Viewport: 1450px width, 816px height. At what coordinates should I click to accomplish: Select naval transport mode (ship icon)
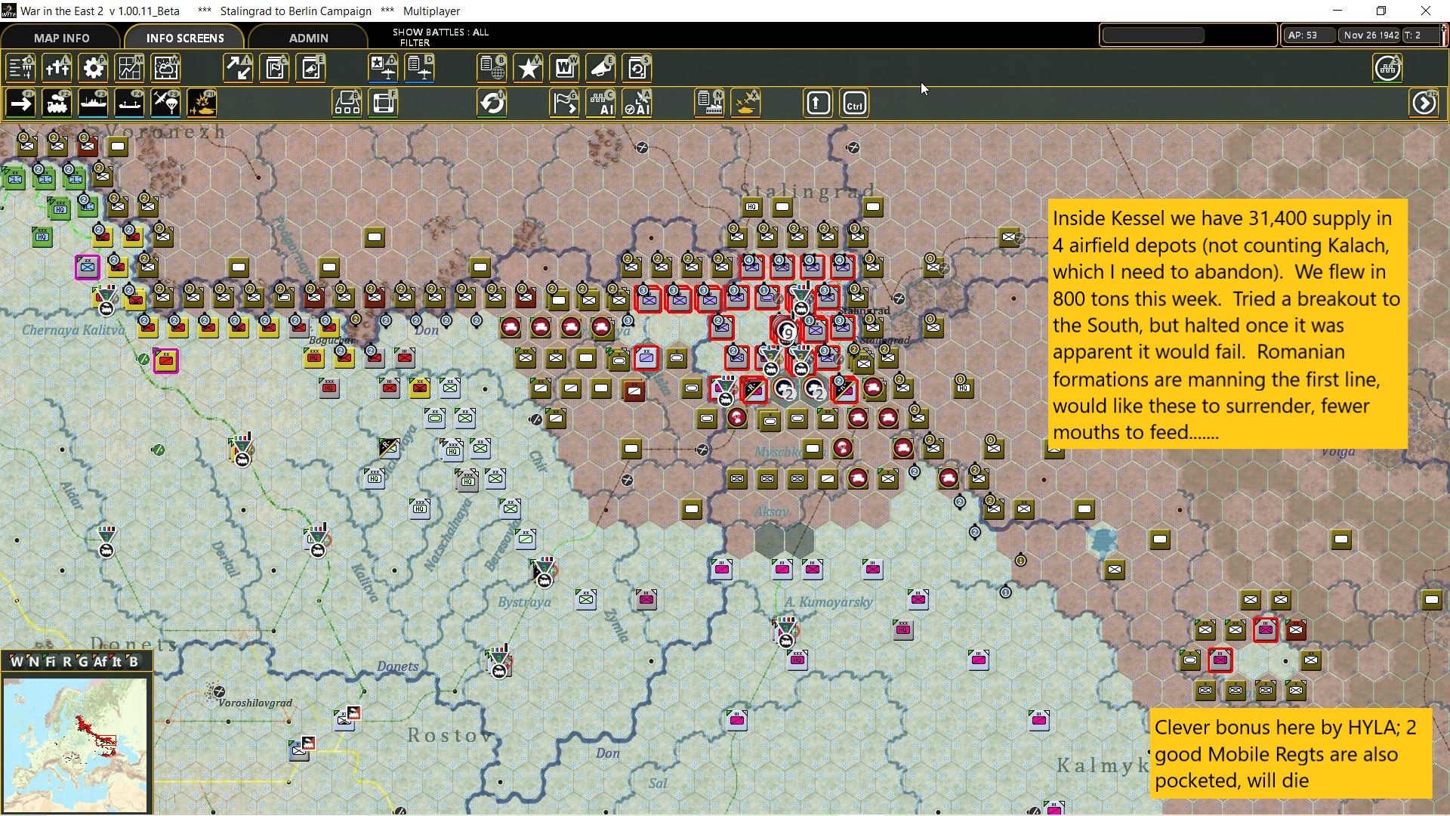pos(94,103)
